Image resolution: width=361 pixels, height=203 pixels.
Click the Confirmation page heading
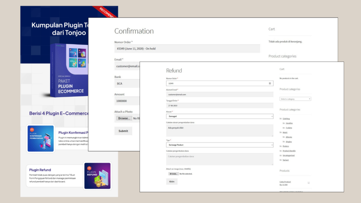point(134,31)
